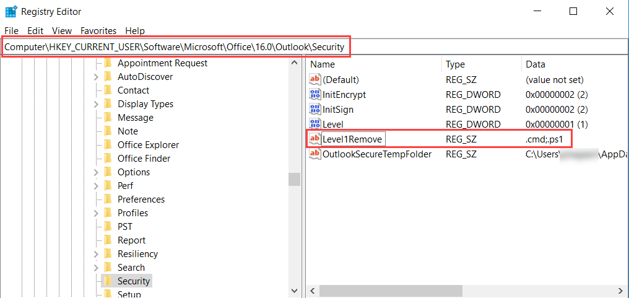Screen dimensions: 629x298
Task: Minimize the Registry Editor window
Action: pyautogui.click(x=537, y=11)
